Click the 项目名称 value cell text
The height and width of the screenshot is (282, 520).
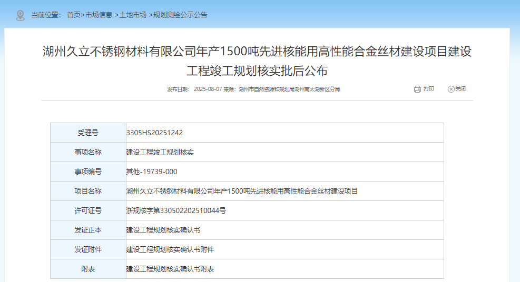[x=242, y=191]
